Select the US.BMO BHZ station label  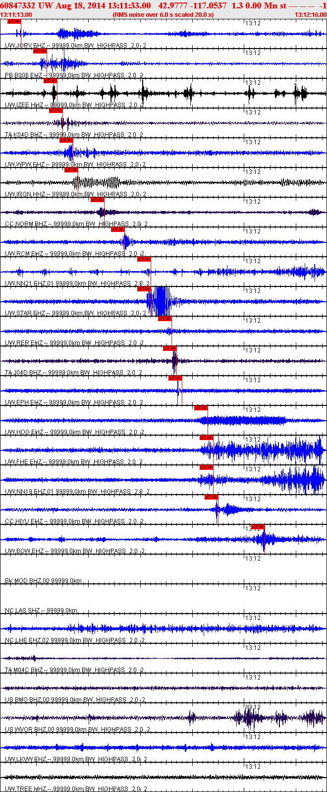75,700
